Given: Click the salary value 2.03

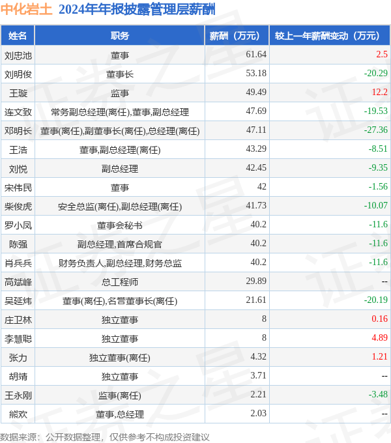Looking at the screenshot, I should point(258,413).
